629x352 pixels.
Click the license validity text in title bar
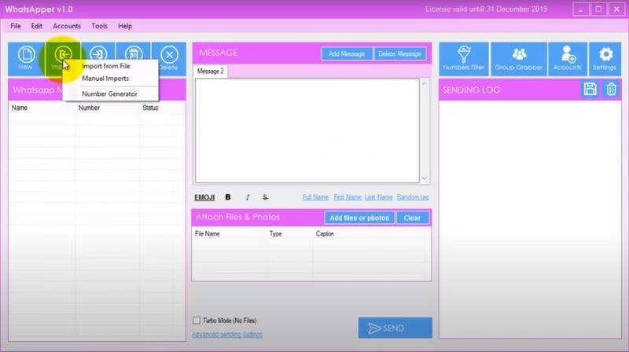tap(486, 9)
